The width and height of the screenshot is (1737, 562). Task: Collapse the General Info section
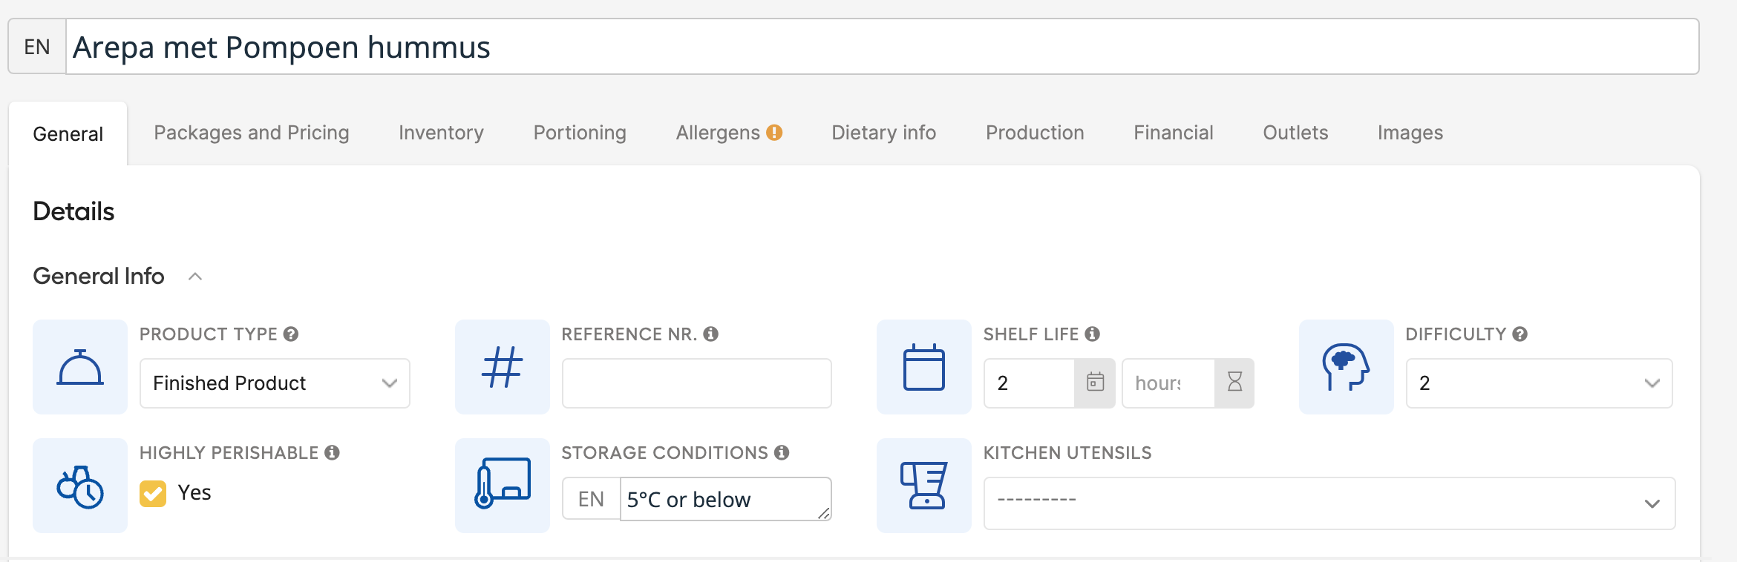pyautogui.click(x=195, y=277)
